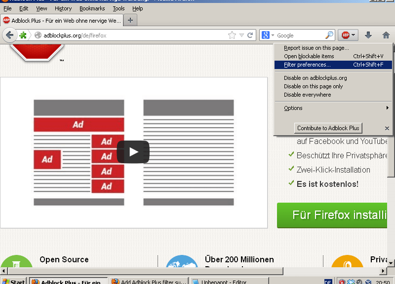Go to the Home page icon
395x284 pixels.
tap(386, 35)
